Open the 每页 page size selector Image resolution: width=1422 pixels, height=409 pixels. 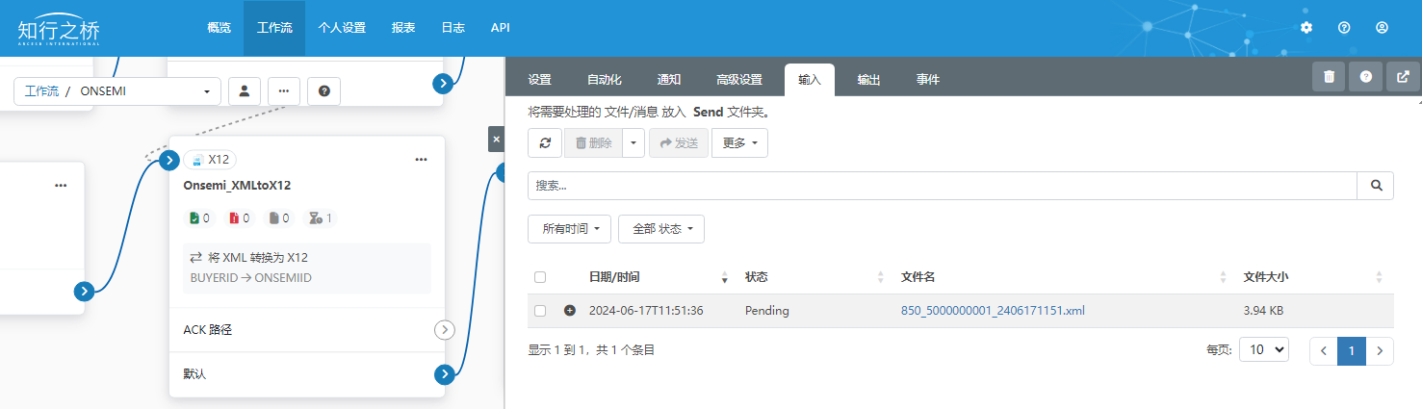tap(1263, 350)
